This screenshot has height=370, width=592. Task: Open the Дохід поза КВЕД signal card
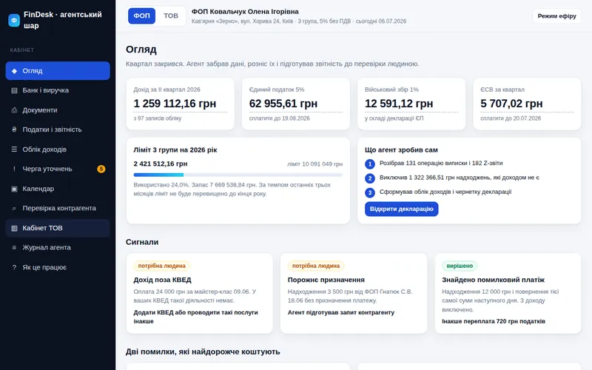coord(199,293)
